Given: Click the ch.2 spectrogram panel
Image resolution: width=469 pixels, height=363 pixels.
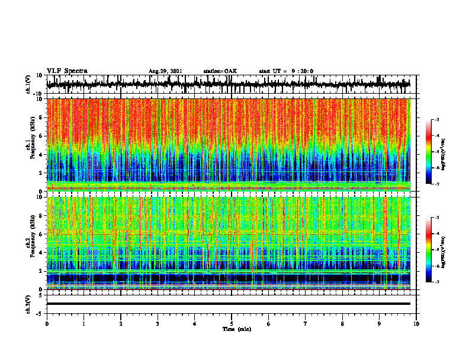Looking at the screenshot, I should tap(228, 243).
